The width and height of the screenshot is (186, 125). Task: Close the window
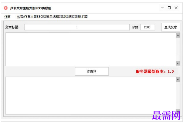point(176,8)
